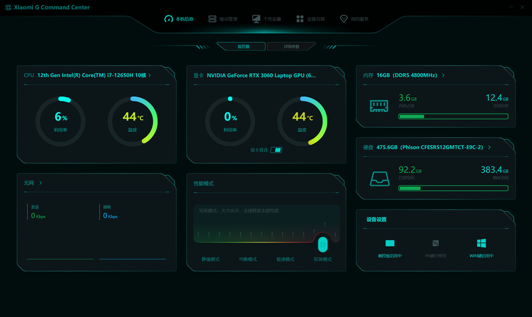
Task: Expand the 无网 network details arrow
Action: coord(41,183)
